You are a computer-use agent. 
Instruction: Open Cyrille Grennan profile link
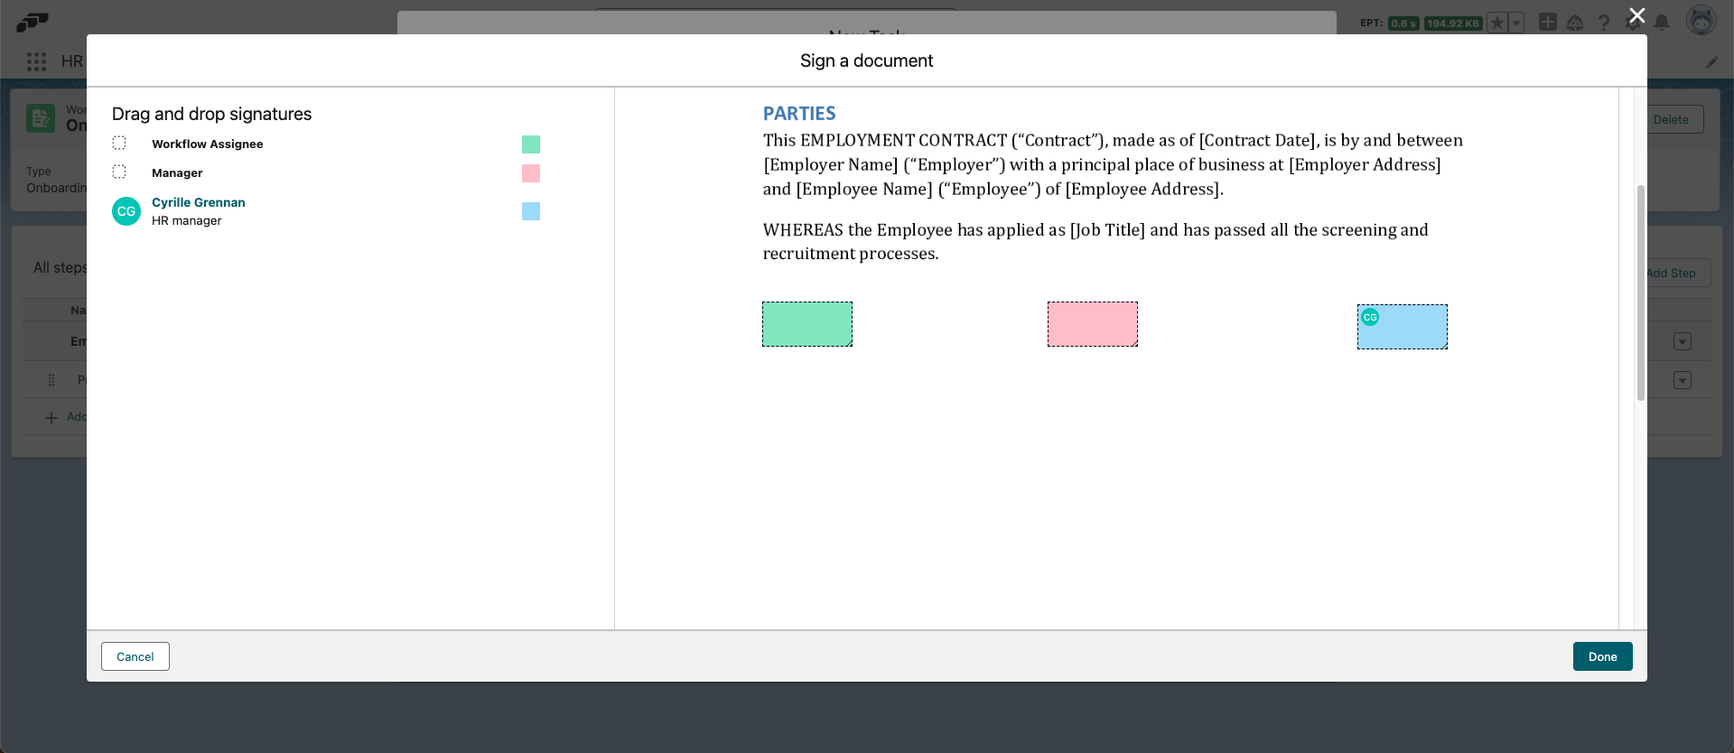pyautogui.click(x=199, y=202)
